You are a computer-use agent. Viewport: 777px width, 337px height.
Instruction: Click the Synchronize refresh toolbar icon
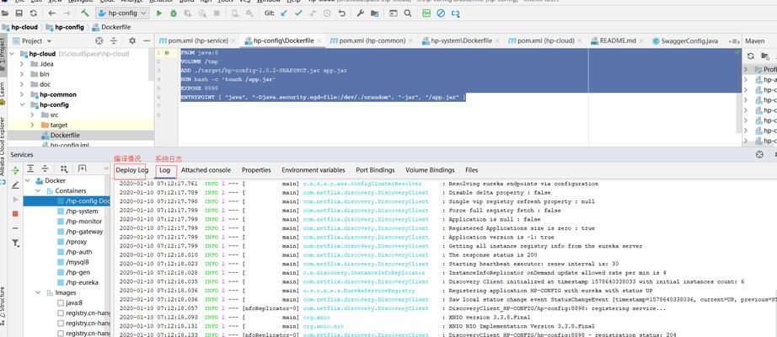(33, 13)
